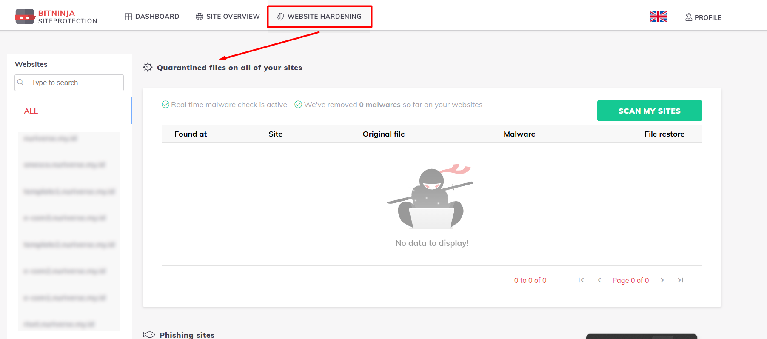The width and height of the screenshot is (767, 339).
Task: Jump to last page of results
Action: 681,280
